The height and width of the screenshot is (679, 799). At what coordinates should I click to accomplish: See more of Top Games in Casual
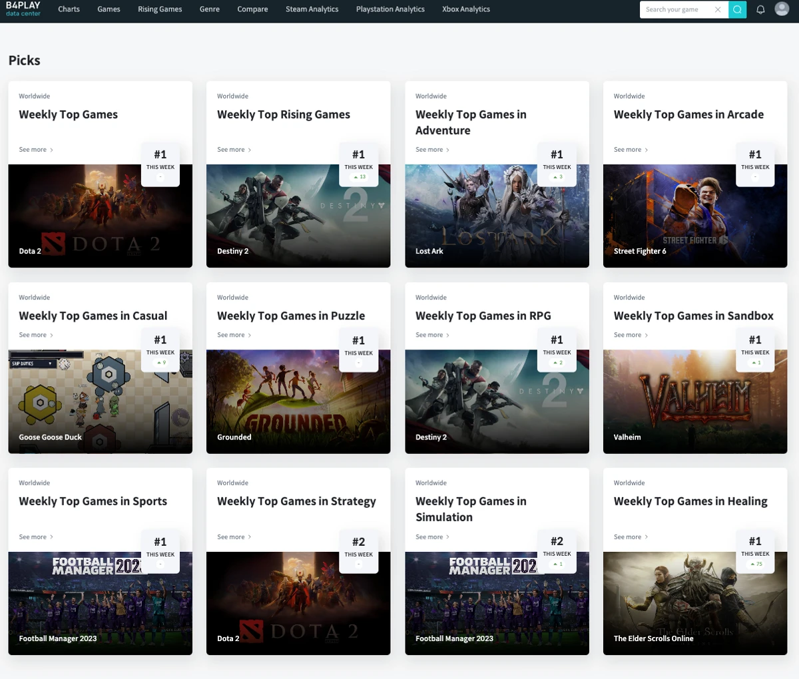tap(36, 335)
